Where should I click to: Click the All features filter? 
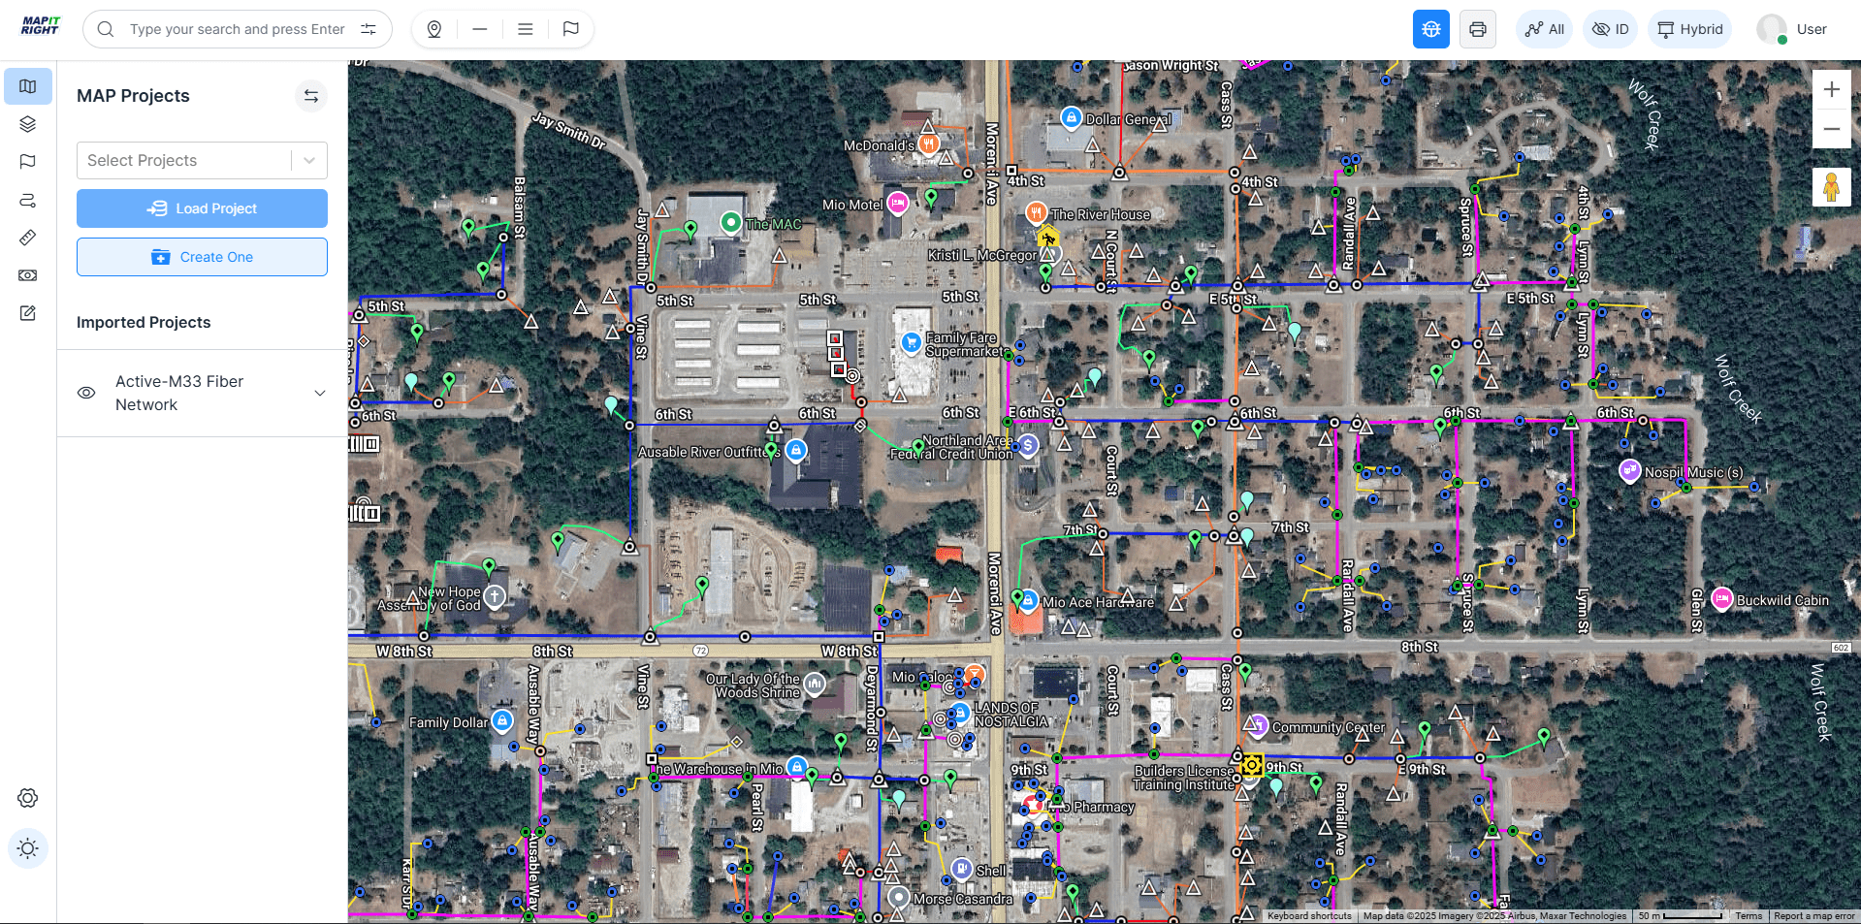(1544, 29)
